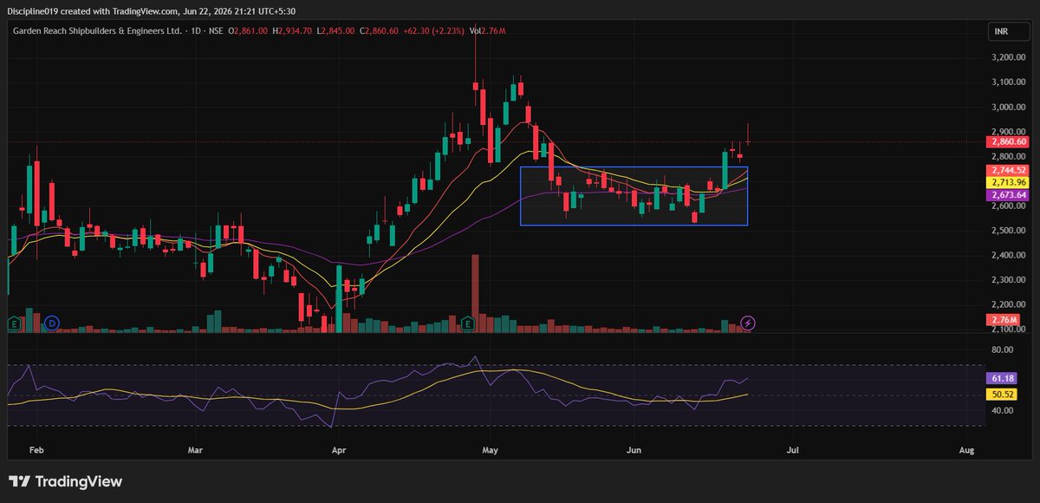
Task: Click the 2,600.00 price axis label
Action: [x=1011, y=206]
